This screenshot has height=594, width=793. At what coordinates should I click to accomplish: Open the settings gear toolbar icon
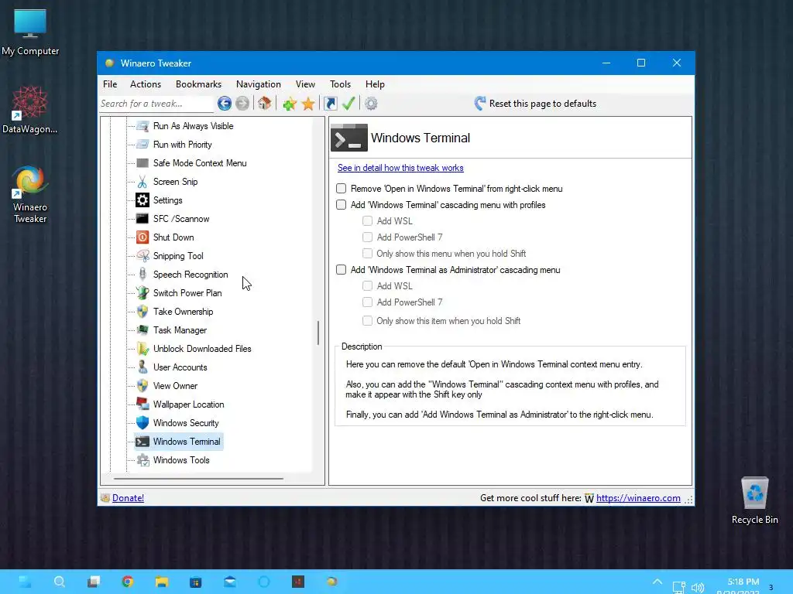(371, 104)
